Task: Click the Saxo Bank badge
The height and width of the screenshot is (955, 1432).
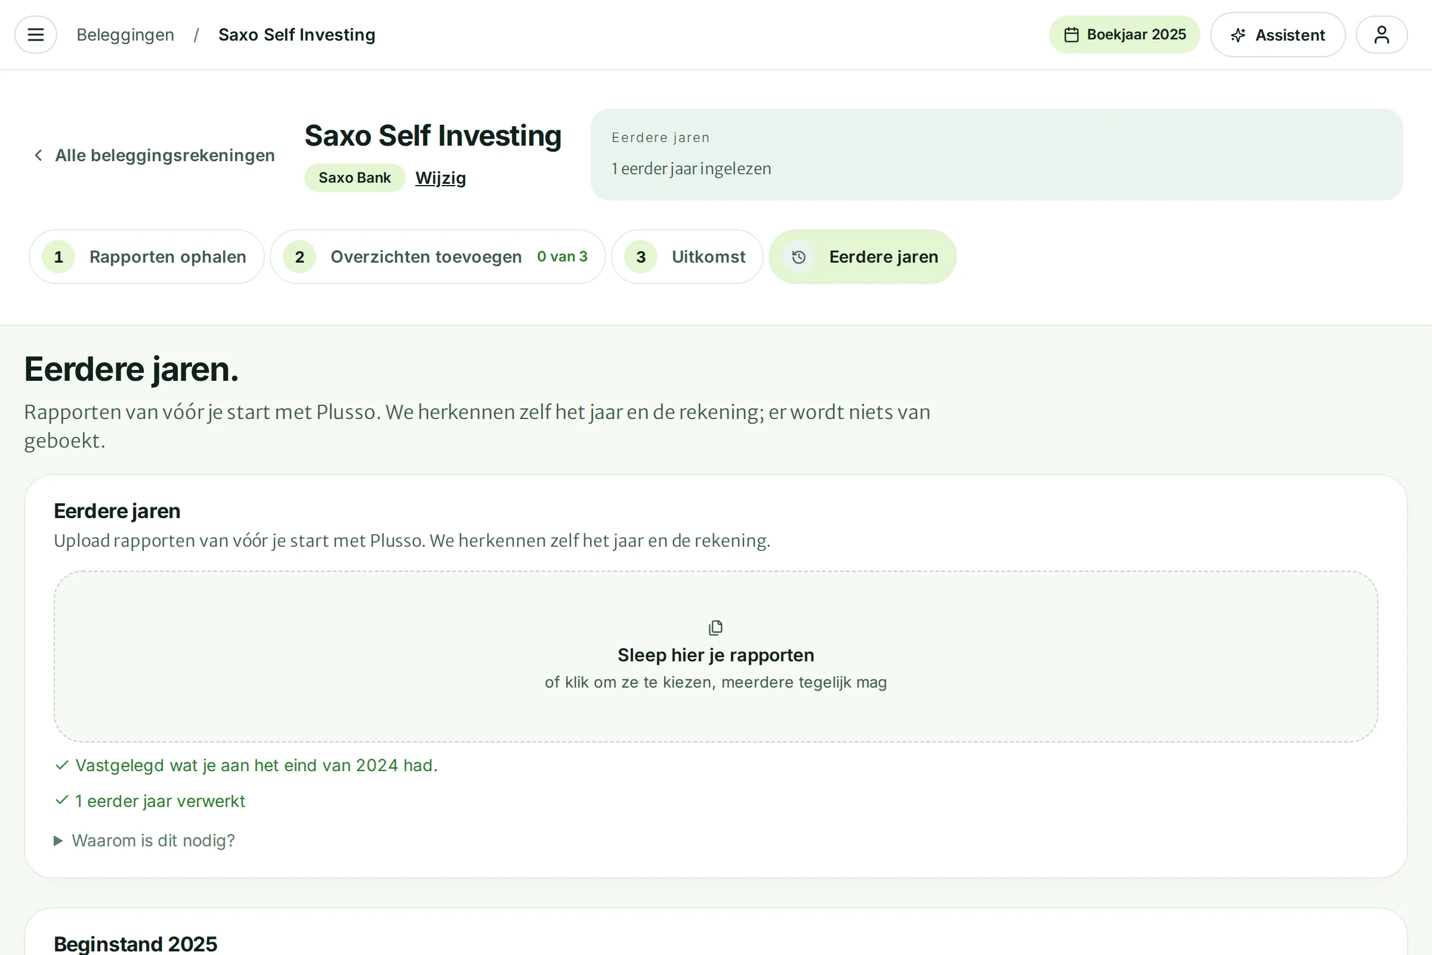Action: [x=354, y=178]
